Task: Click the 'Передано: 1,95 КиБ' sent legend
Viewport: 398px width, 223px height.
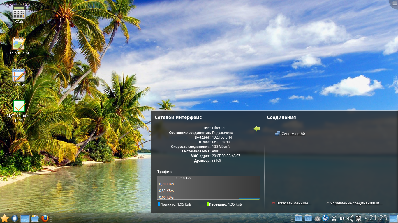Action: pos(224,204)
